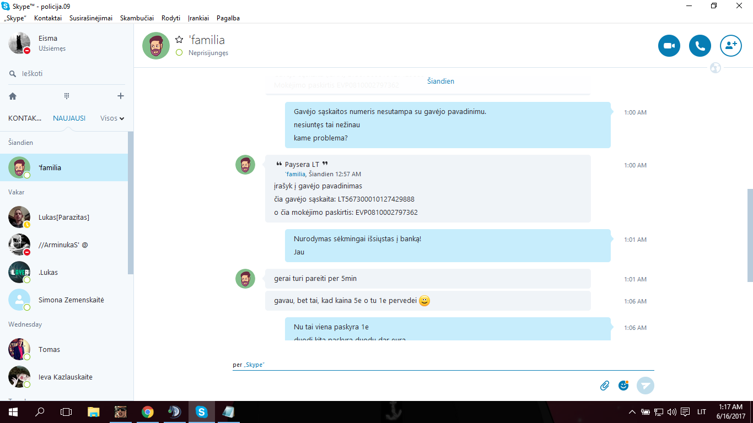Viewport: 753px width, 423px height.
Task: Click the chat history scrollbar
Action: coord(750,237)
